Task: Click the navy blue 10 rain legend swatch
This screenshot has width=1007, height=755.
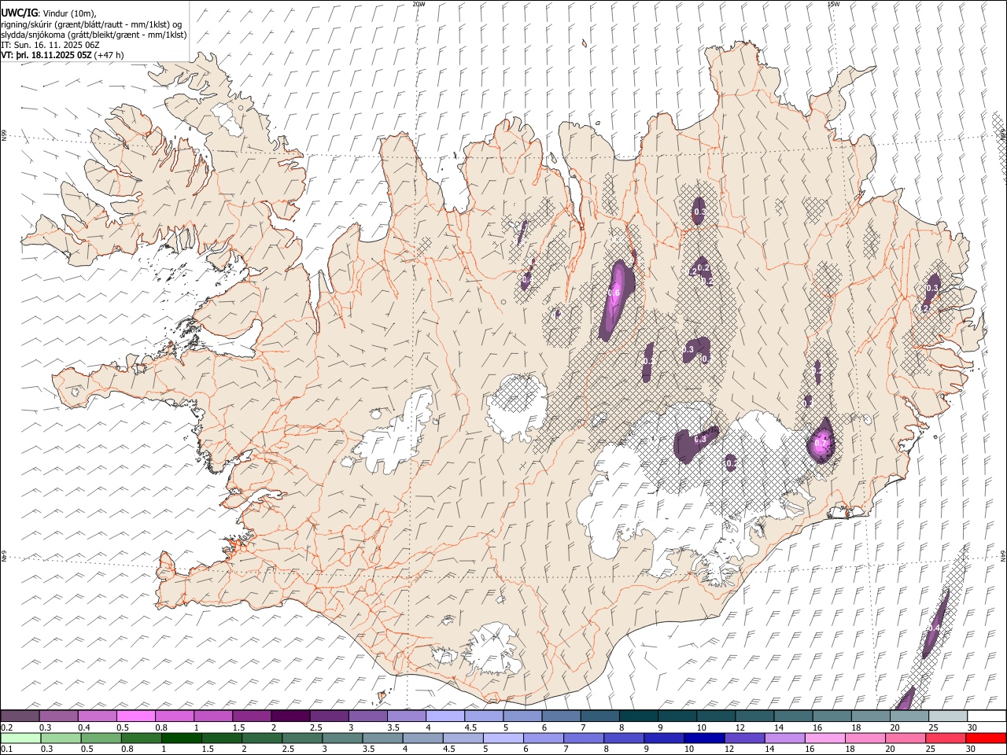Action: [x=703, y=738]
